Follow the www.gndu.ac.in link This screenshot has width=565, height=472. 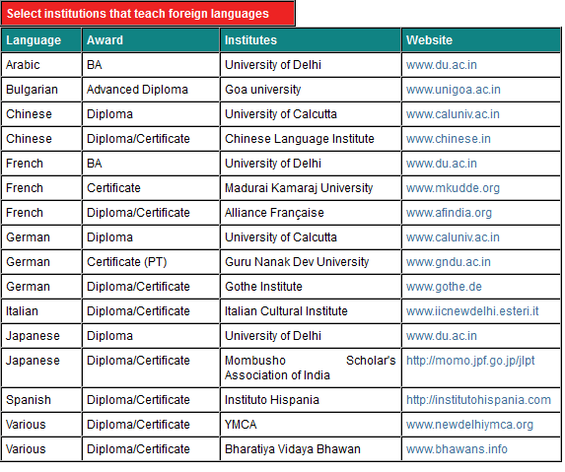(449, 262)
